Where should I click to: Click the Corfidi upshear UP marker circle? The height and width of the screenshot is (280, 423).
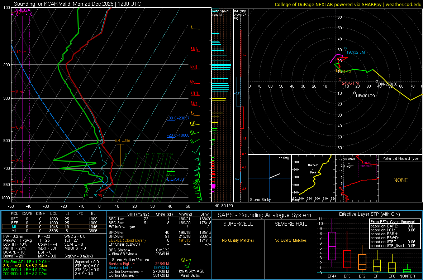[x=355, y=93]
